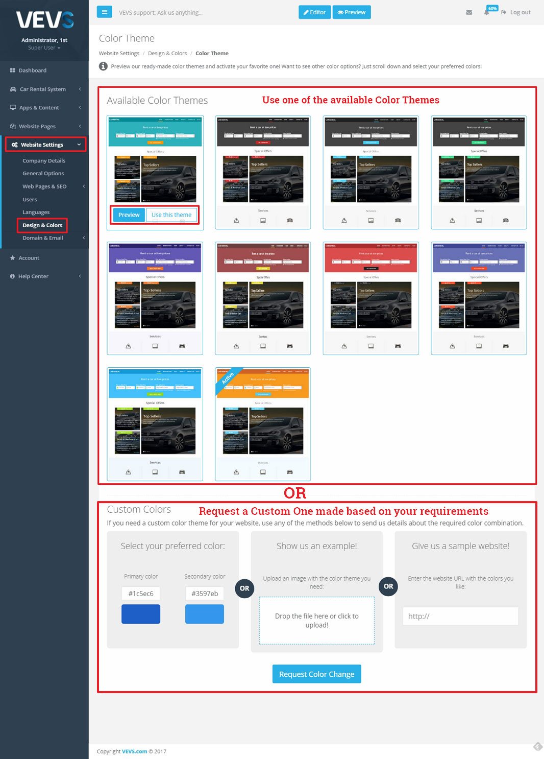The height and width of the screenshot is (759, 544).
Task: Expand the Apps & Content submenu
Action: tap(80, 108)
